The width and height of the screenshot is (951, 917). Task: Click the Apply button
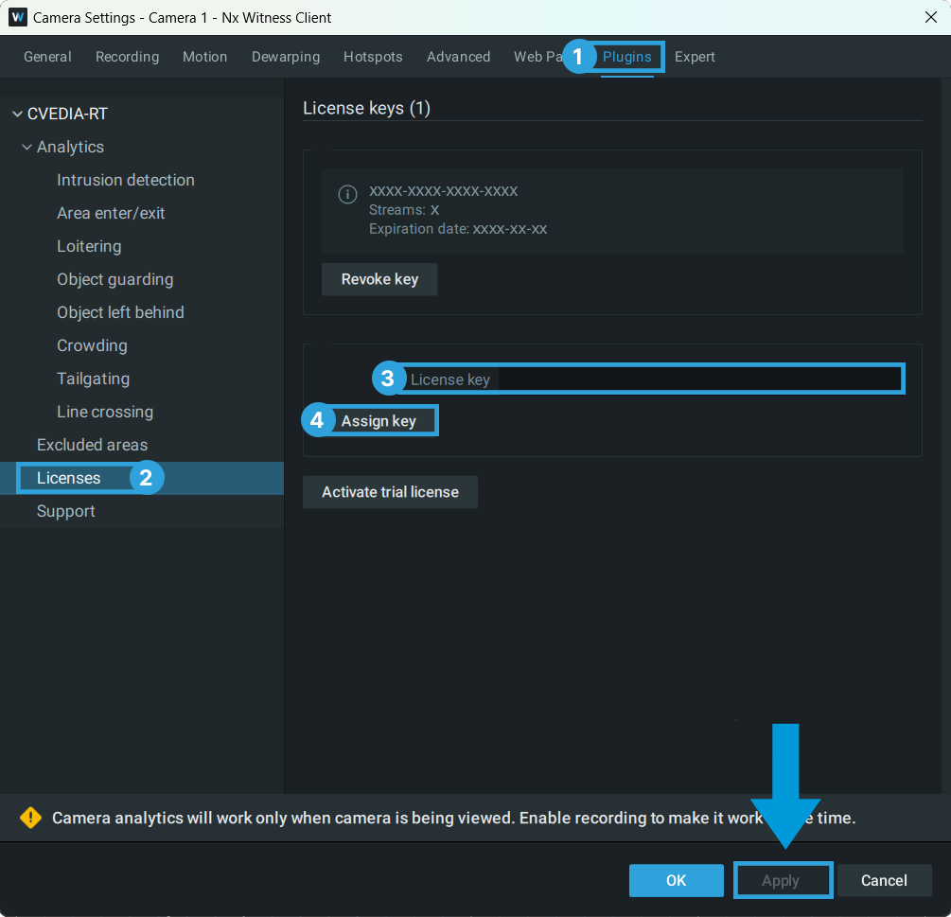pyautogui.click(x=783, y=880)
